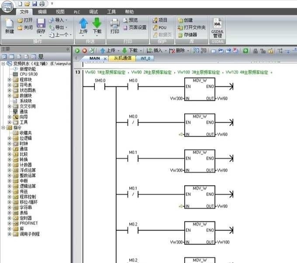This screenshot has height=263, width=297.
Task: Collapse the 指令 tree node
Action: coord(3,128)
